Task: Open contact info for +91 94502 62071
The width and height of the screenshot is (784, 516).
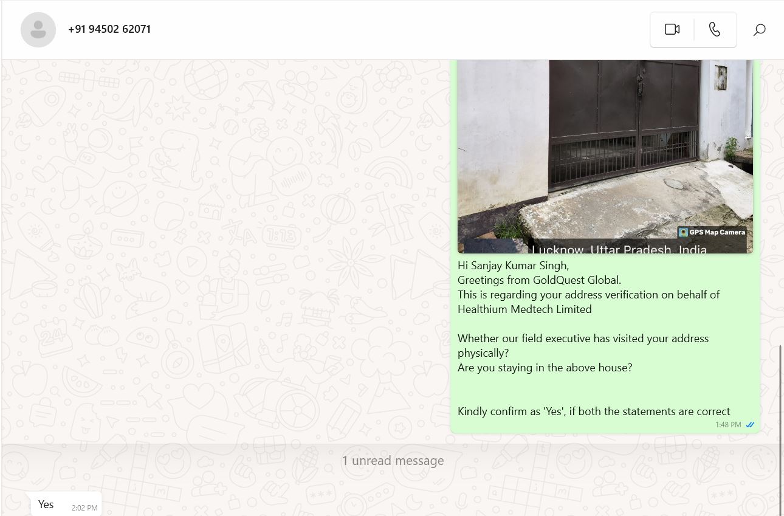Action: (109, 29)
